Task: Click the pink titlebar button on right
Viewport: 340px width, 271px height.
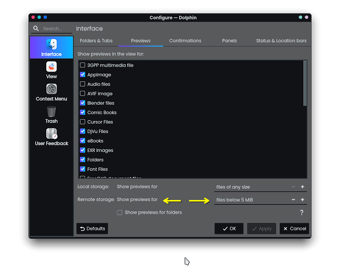Action: coord(306,17)
